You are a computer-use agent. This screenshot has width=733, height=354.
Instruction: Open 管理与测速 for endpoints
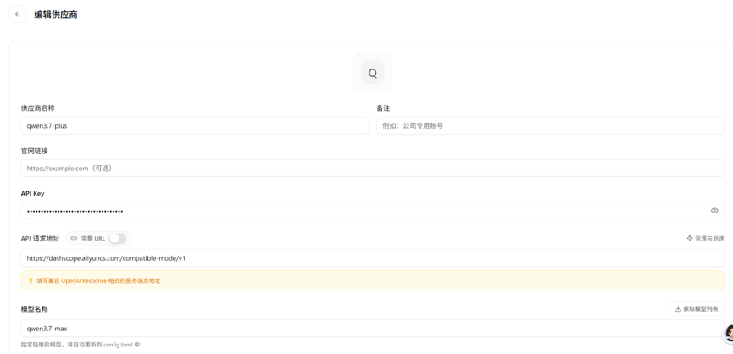coord(705,238)
